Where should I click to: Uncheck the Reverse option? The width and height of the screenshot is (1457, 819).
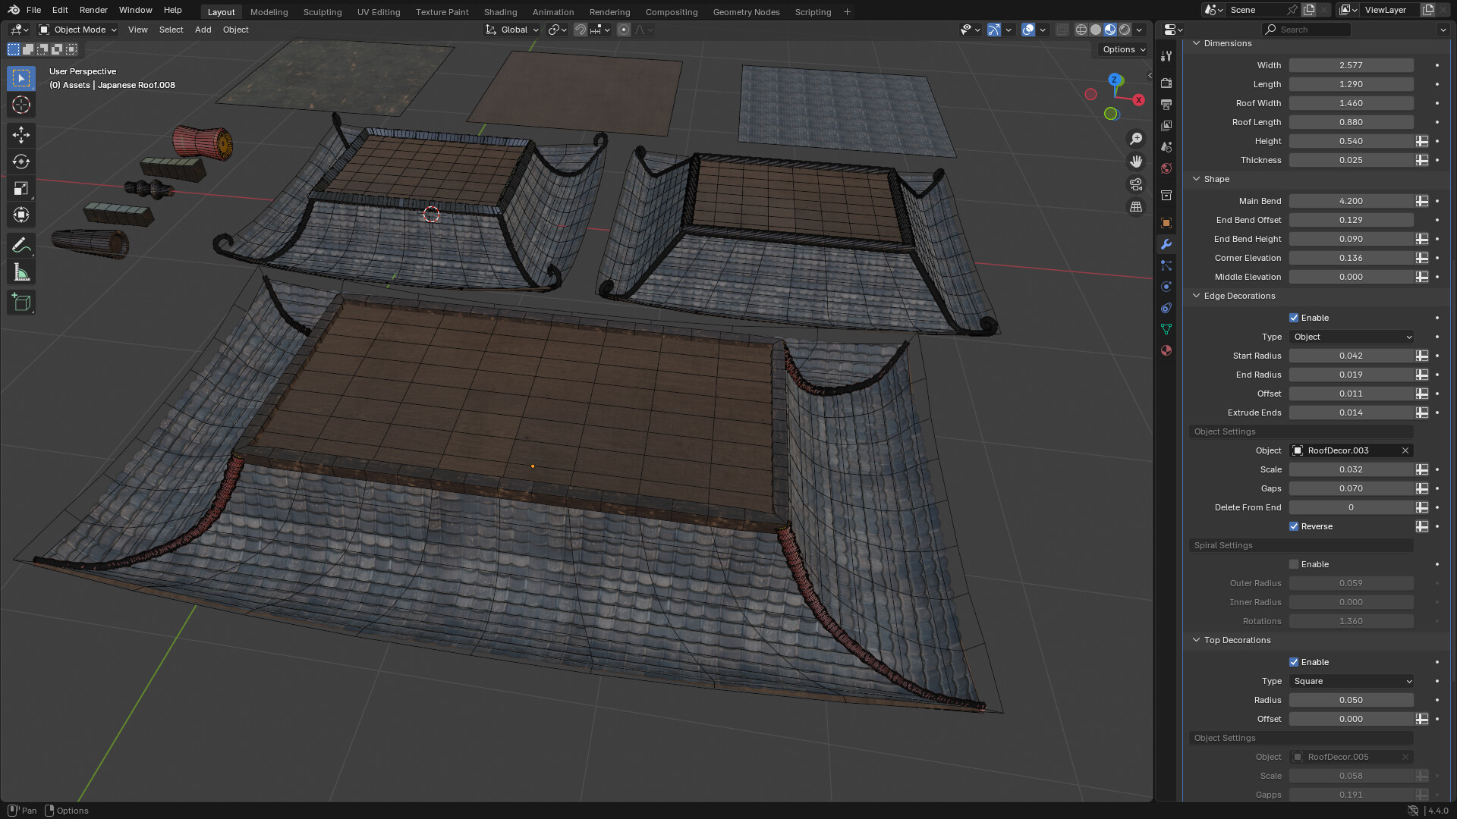pos(1295,526)
